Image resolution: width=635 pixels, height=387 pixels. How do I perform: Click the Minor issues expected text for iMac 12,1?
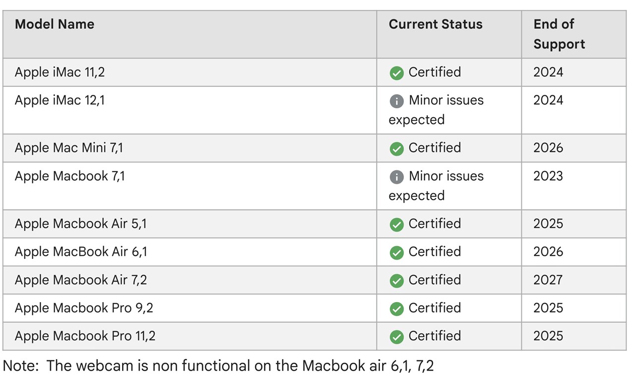[436, 110]
